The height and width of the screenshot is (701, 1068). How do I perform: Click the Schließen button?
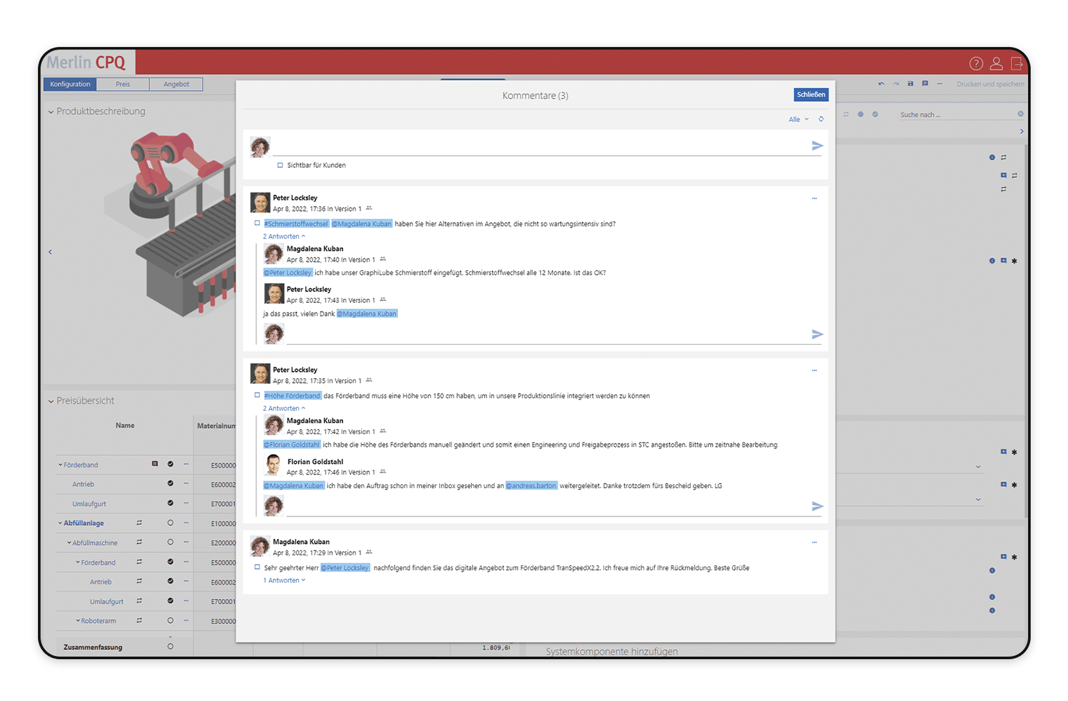(811, 95)
